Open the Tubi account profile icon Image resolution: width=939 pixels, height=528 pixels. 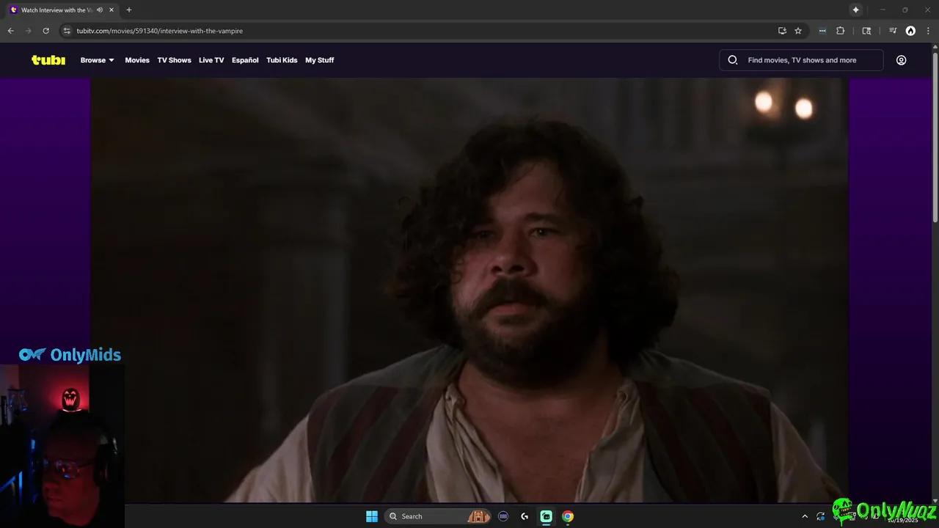[x=901, y=60]
